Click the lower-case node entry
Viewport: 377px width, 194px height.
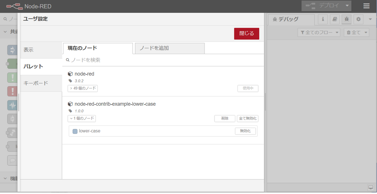(x=163, y=131)
